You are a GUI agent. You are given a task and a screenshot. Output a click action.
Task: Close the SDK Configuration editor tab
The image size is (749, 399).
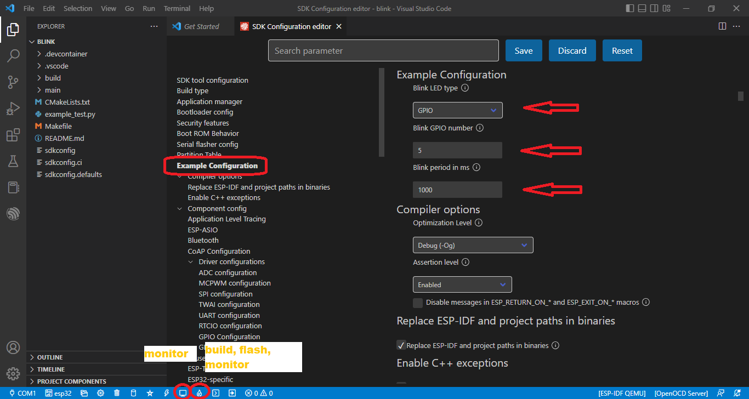coord(339,26)
